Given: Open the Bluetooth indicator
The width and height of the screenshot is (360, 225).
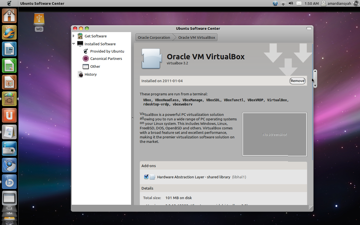Looking at the screenshot, I should coord(275,3).
